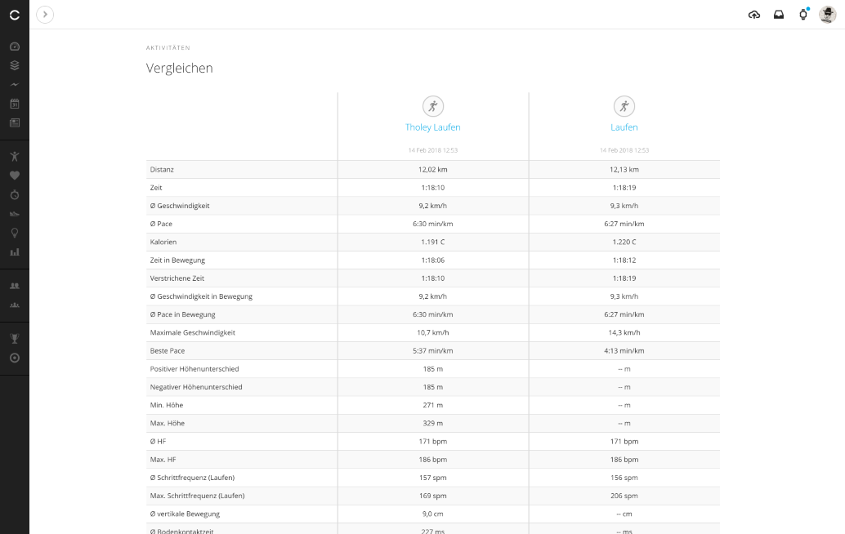Image resolution: width=845 pixels, height=534 pixels.
Task: Select the 1.191 C calories value
Action: (433, 243)
